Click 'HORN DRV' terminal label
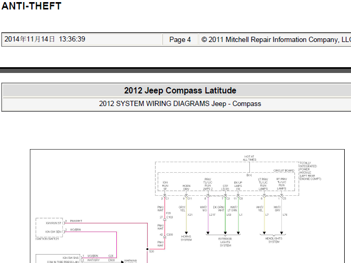 pyautogui.click(x=187, y=187)
